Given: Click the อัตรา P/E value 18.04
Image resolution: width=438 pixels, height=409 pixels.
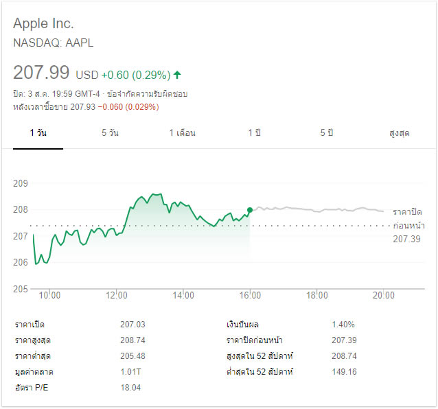Looking at the screenshot, I should [x=130, y=388].
